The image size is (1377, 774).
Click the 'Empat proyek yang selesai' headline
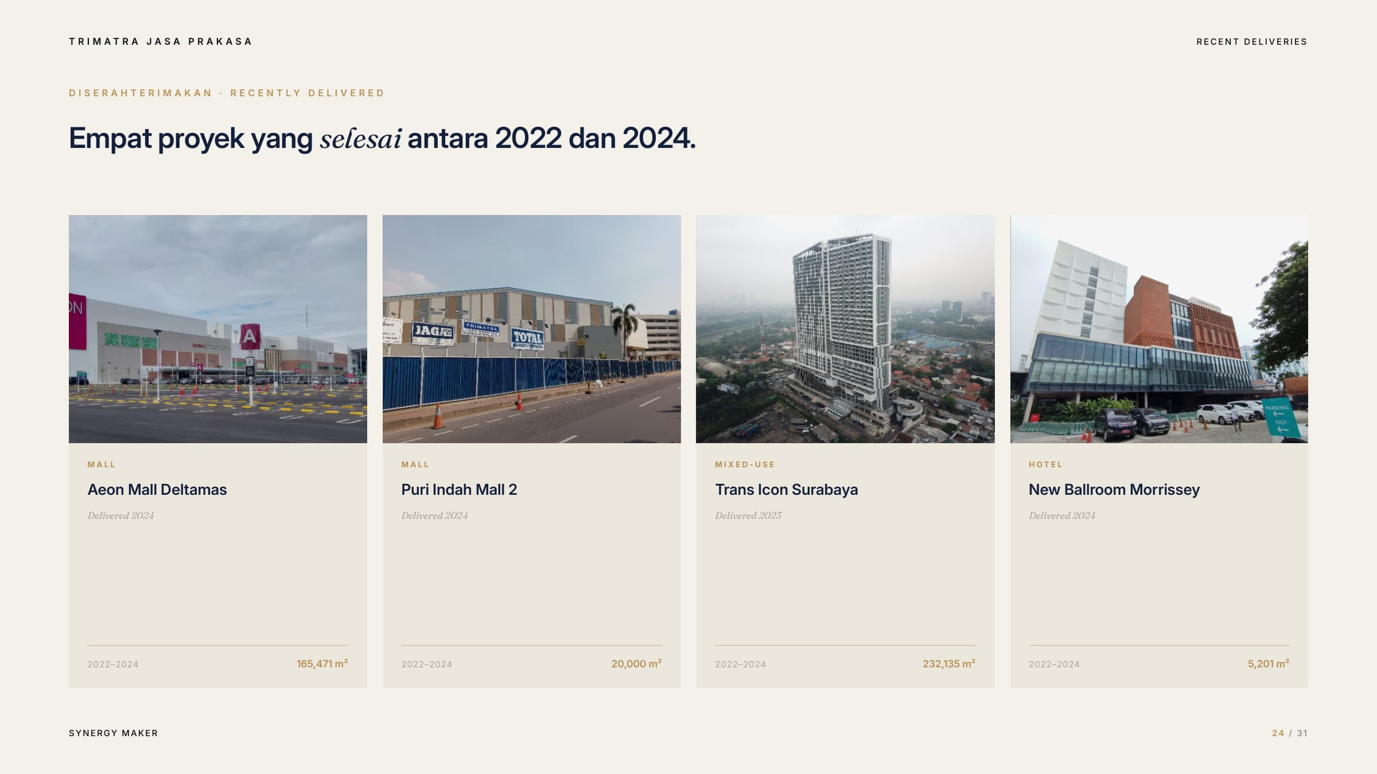pyautogui.click(x=382, y=138)
